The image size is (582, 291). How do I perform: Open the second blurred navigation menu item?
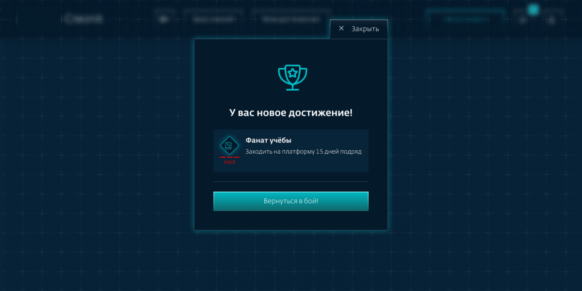pyautogui.click(x=291, y=19)
